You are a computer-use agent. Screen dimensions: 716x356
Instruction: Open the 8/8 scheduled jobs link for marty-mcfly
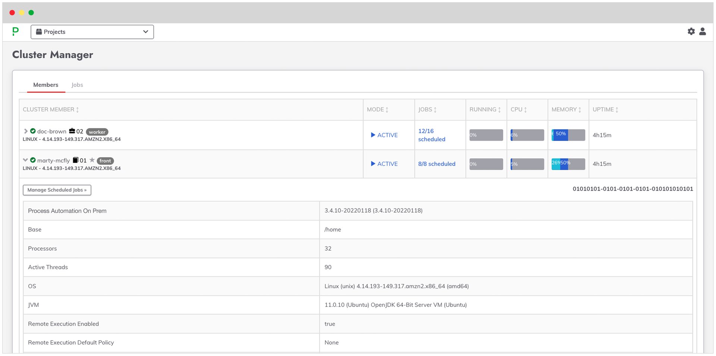(436, 164)
